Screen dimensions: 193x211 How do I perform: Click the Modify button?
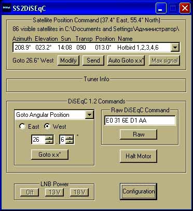pos(68,61)
